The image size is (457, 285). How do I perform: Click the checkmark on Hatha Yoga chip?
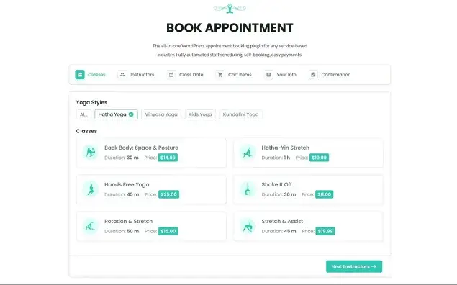click(x=131, y=114)
